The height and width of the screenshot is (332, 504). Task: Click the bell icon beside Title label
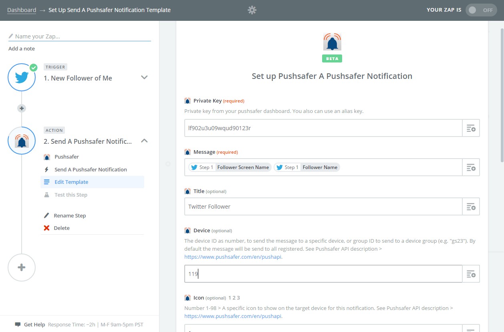pyautogui.click(x=187, y=191)
